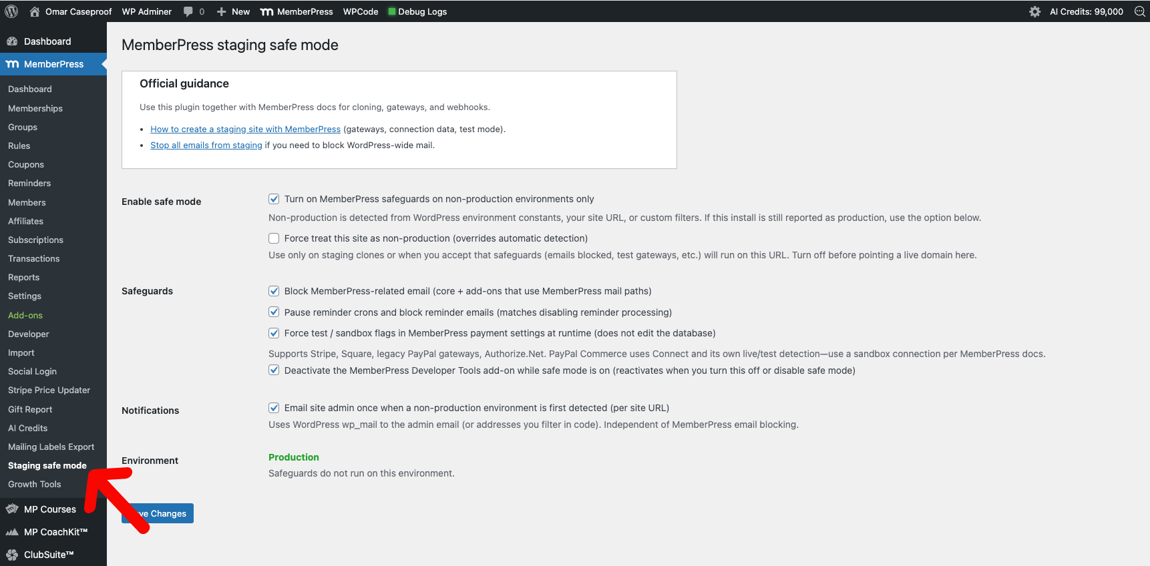Toggle Force test / sandbox flags checkbox
Image resolution: width=1150 pixels, height=566 pixels.
274,333
